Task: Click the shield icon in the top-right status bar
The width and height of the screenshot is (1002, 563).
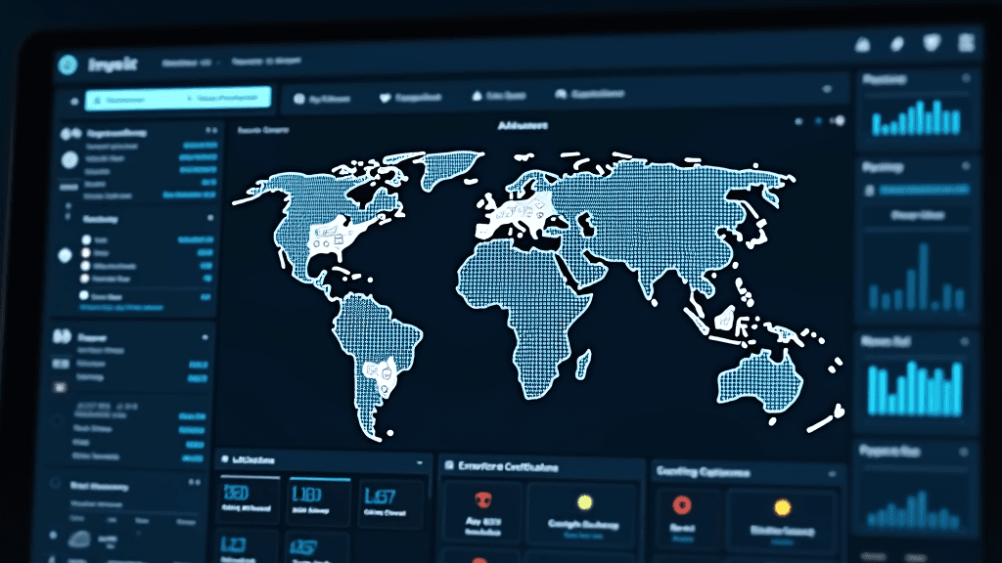Action: point(932,45)
